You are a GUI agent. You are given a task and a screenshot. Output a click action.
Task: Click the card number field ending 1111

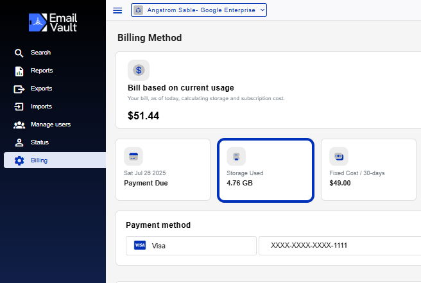pyautogui.click(x=340, y=245)
